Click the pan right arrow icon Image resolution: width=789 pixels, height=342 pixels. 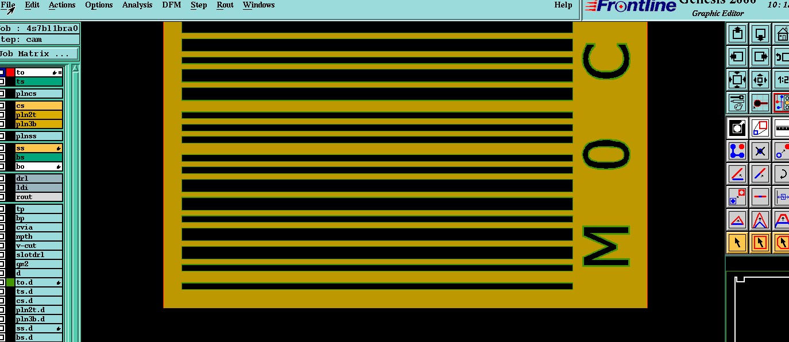(760, 56)
